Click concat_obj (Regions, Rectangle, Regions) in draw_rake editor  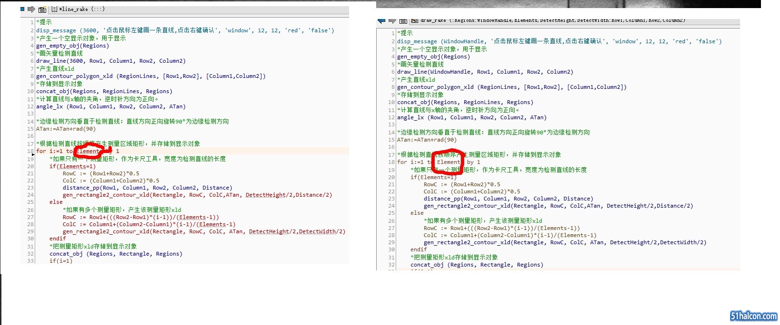pos(477,265)
